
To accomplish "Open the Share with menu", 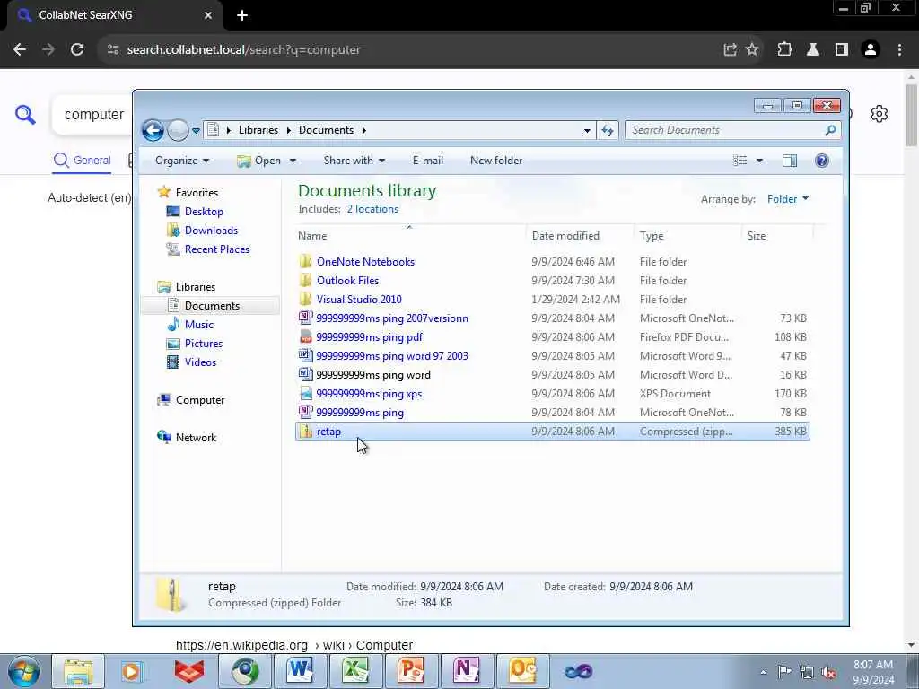I will point(354,161).
